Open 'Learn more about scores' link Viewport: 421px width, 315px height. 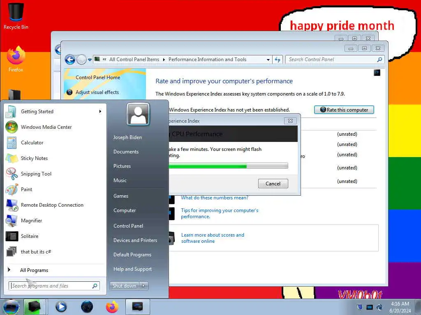(213, 238)
